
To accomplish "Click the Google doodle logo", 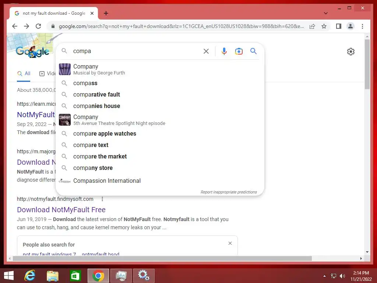I will point(32,52).
